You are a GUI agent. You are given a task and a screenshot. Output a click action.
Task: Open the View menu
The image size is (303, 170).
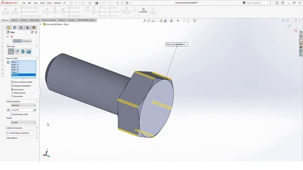tap(36, 3)
